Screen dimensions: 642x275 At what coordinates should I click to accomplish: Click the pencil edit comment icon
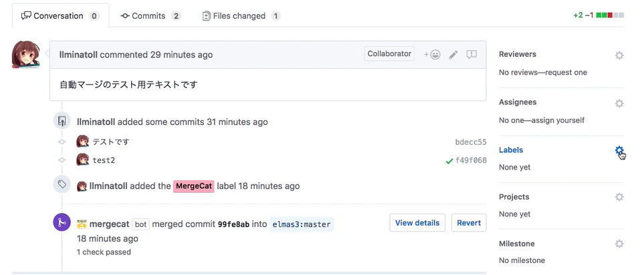point(453,55)
